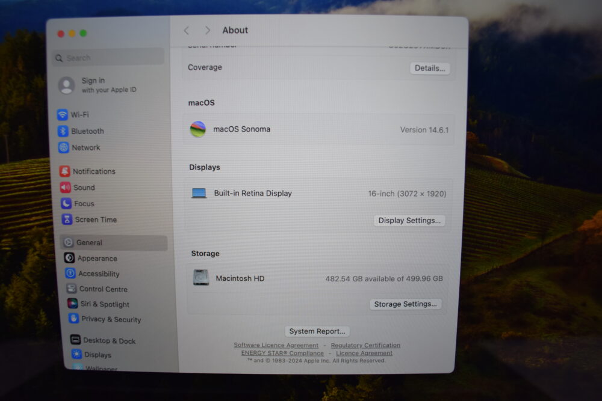Open Desktop & Dock label

coord(110,340)
